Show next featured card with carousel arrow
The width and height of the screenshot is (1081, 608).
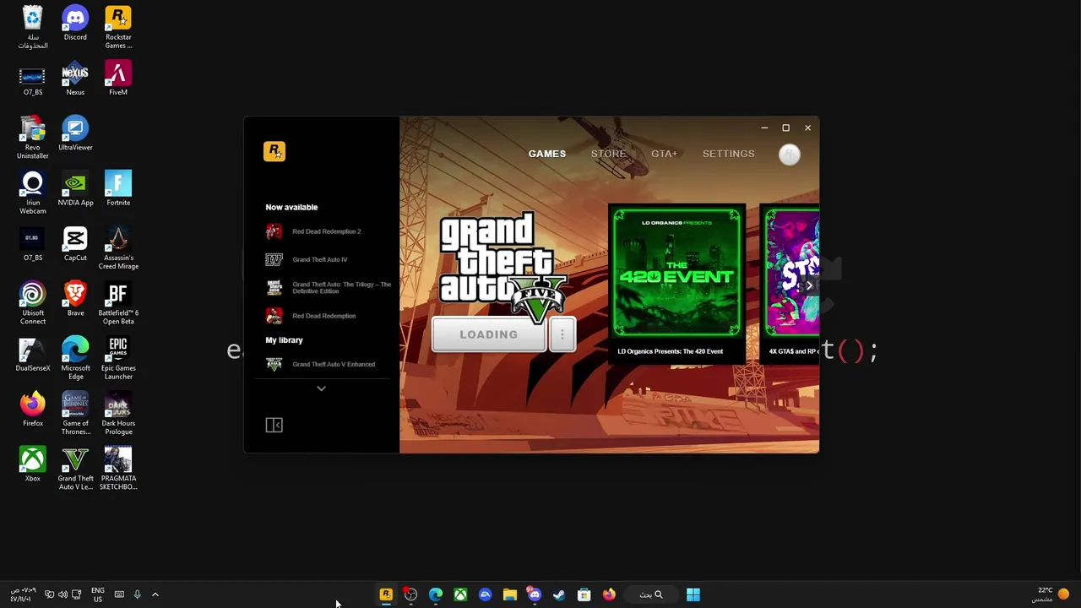point(809,285)
